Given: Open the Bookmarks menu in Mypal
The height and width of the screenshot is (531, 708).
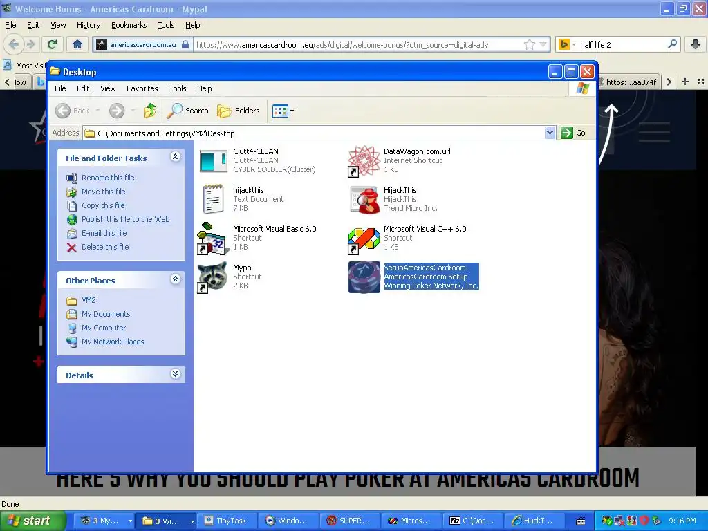Looking at the screenshot, I should click(129, 25).
